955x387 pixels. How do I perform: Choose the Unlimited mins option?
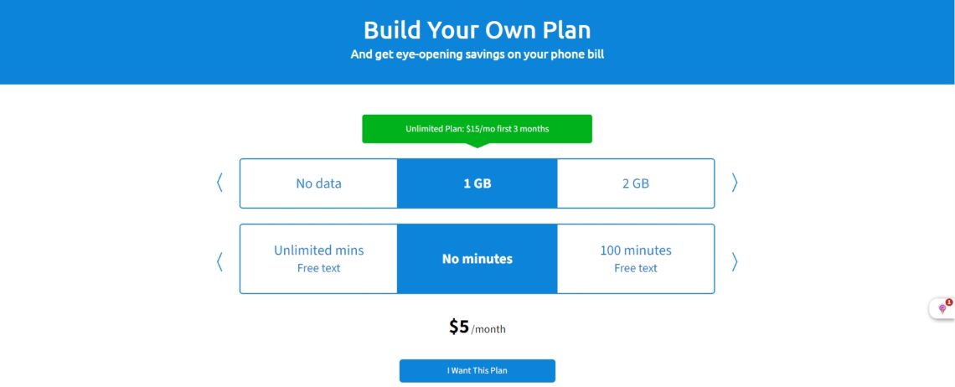(x=318, y=259)
